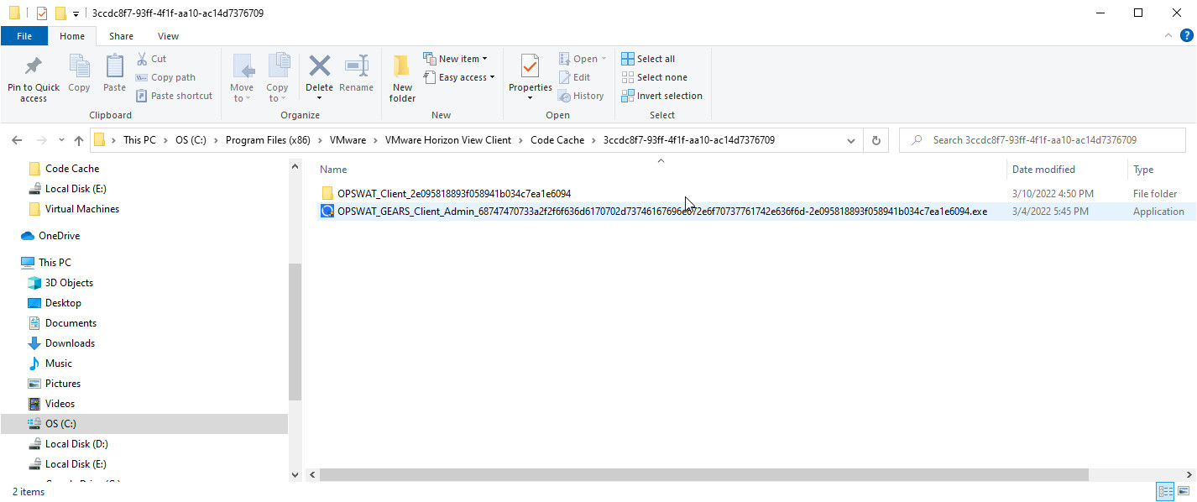Click This PC in address bar
This screenshot has height=502, width=1197.
(139, 140)
